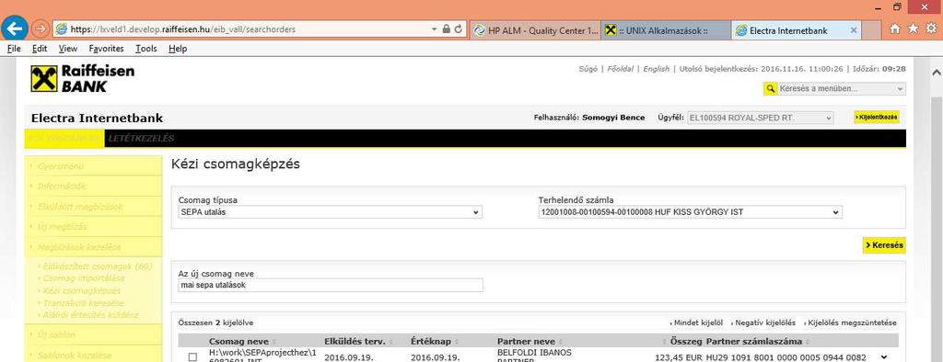Click the Keresés search button
Screen dimensions: 943x362
coord(884,245)
